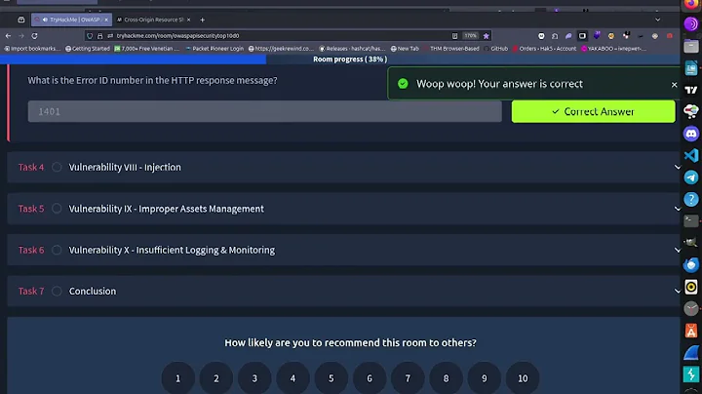Viewport: 702px width, 394px height.
Task: Rate the room 2
Action: coord(216,378)
